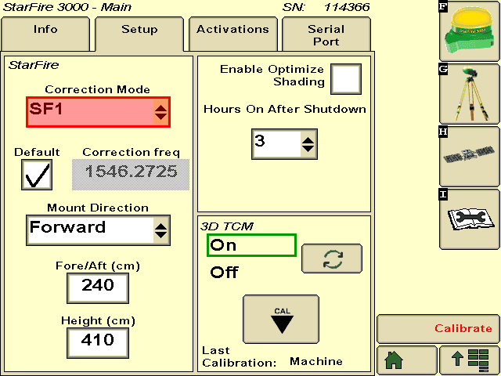Open the satellite info softkey H
The width and height of the screenshot is (501, 376).
pos(470,156)
